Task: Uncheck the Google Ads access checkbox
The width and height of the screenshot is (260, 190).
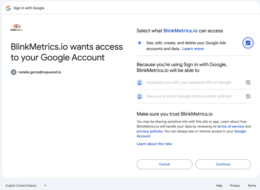Action: (x=248, y=43)
